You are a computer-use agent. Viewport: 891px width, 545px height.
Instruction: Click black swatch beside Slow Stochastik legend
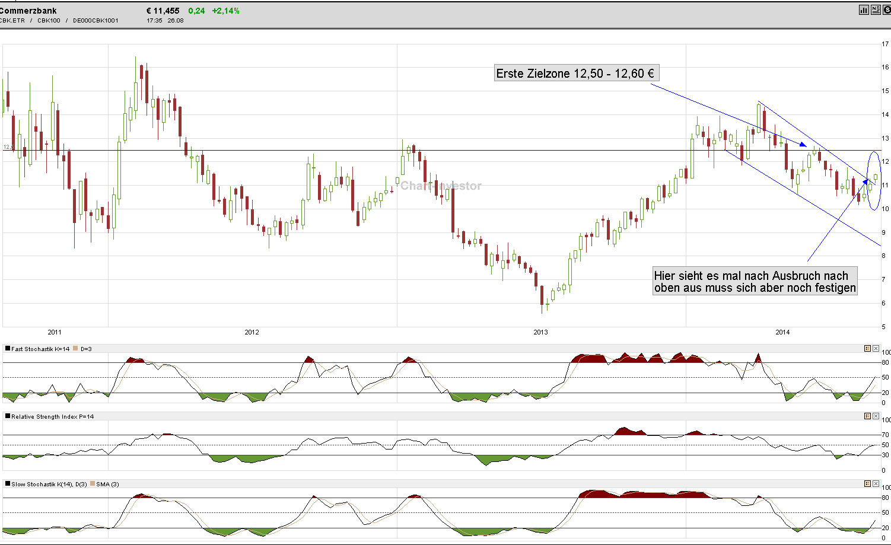pos(8,484)
